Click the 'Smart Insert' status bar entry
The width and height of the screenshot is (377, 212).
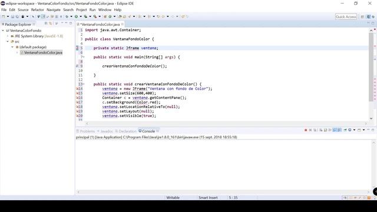pos(208,198)
